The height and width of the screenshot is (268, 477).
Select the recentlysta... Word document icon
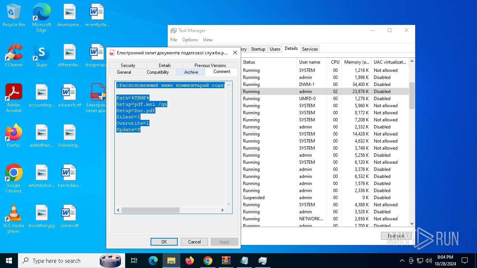97,16
